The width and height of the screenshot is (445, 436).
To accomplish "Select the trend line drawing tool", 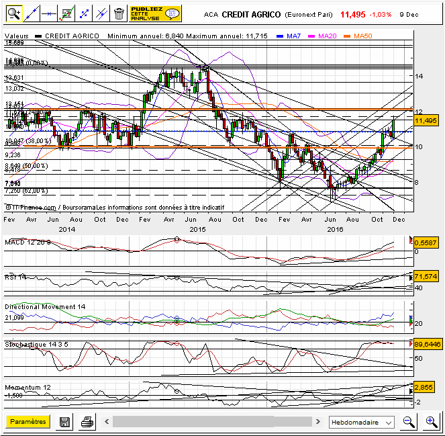I will tap(31, 13).
